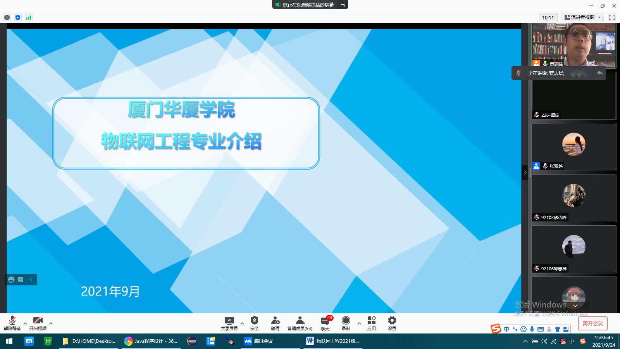Turn on camera with 开启视频

[x=38, y=323]
